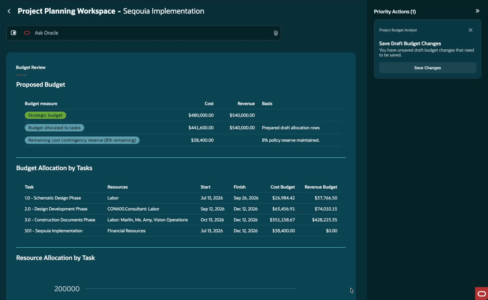Click the Task column header
The image size is (488, 300).
pos(29,187)
